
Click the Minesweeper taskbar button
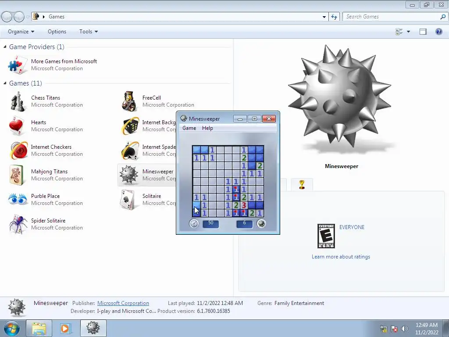93,328
